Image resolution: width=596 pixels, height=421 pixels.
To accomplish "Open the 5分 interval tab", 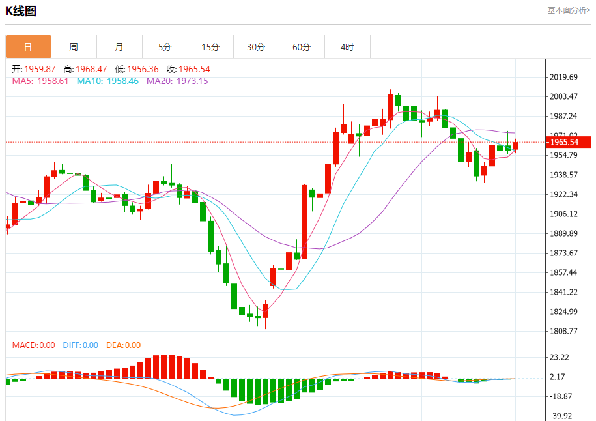I will (165, 47).
